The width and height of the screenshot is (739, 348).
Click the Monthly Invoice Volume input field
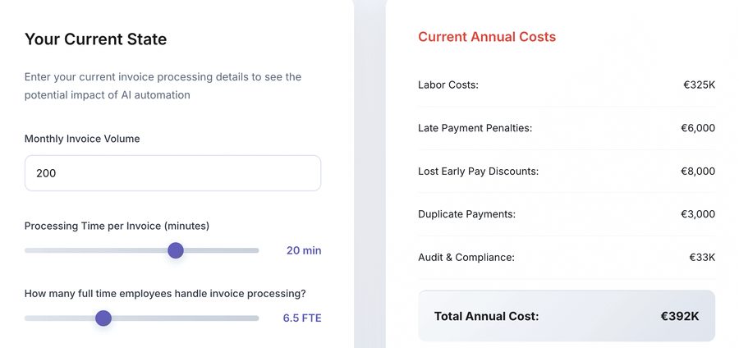click(x=172, y=173)
